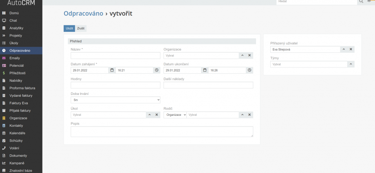Screen dimensions: 375x173
Task: Open Dokumenty in sidebar
Action: [21, 155]
